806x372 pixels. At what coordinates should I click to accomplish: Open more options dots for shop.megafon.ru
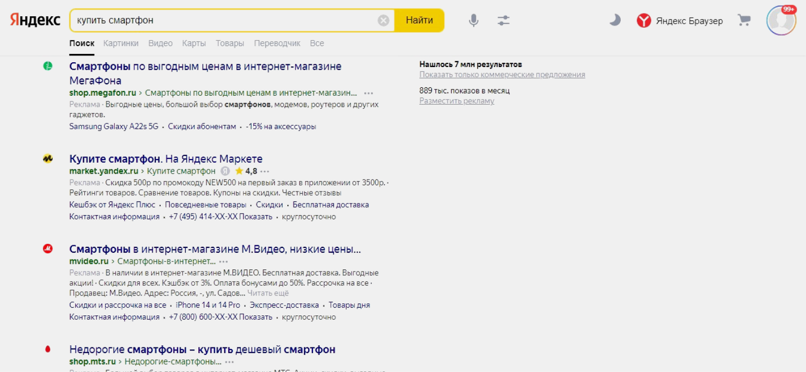coord(368,93)
